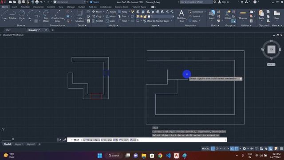Select the Stretch tool
The width and height of the screenshot is (284, 160).
98,21
